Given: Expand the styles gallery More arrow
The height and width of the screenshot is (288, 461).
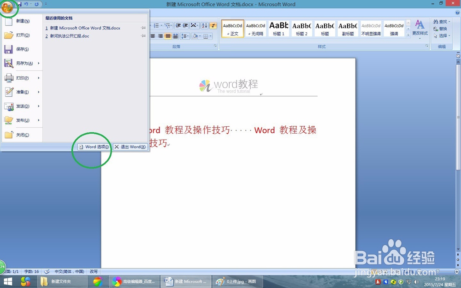Looking at the screenshot, I should (408, 35).
